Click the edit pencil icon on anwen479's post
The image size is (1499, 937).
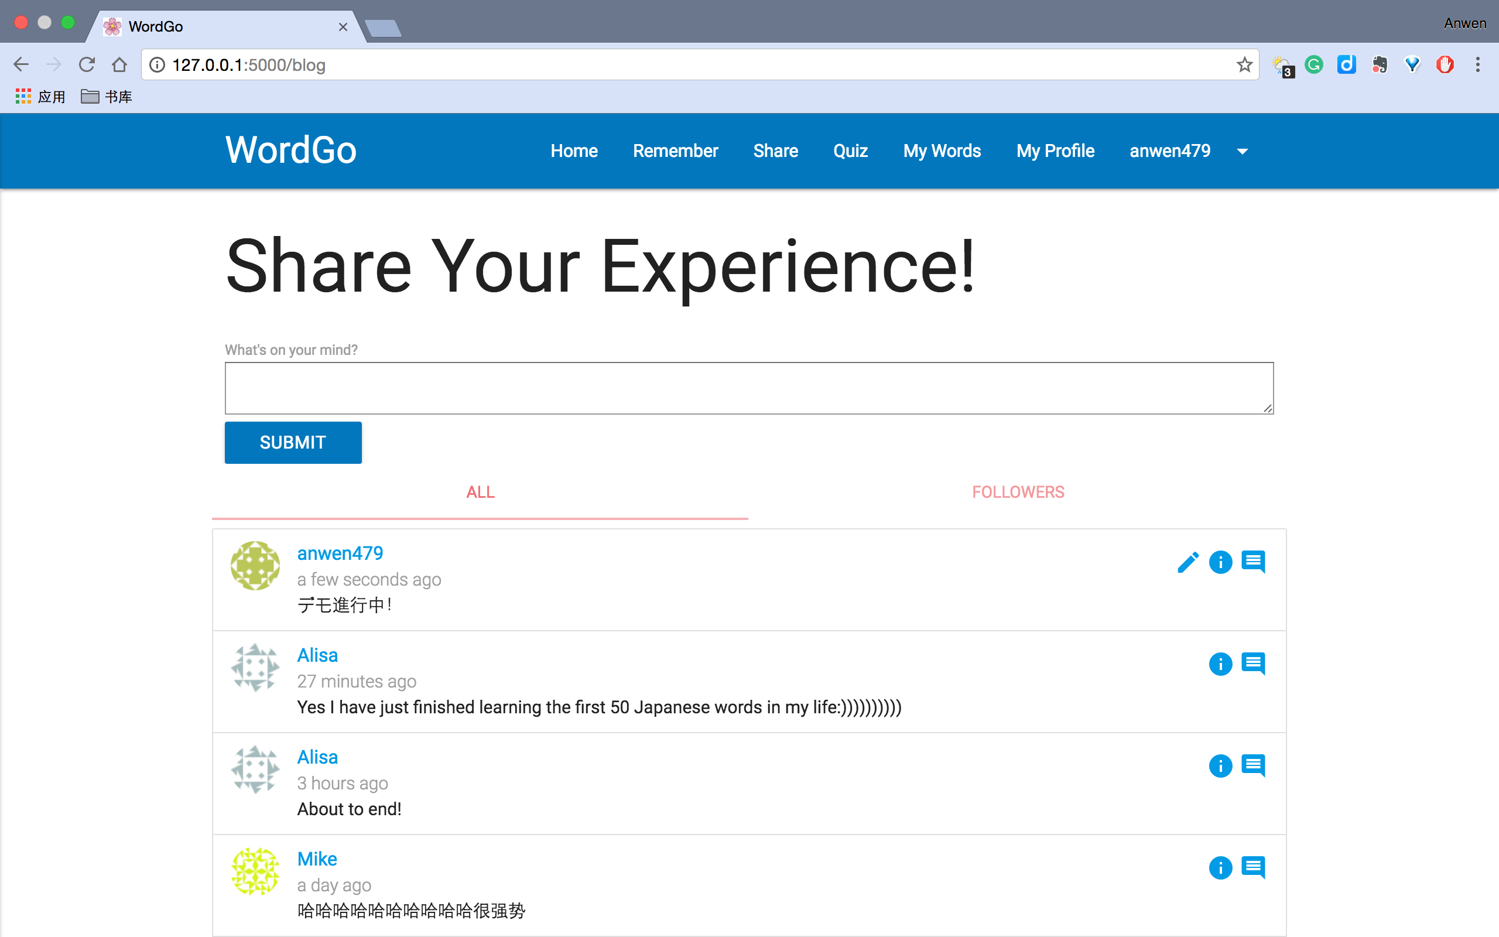click(1187, 562)
